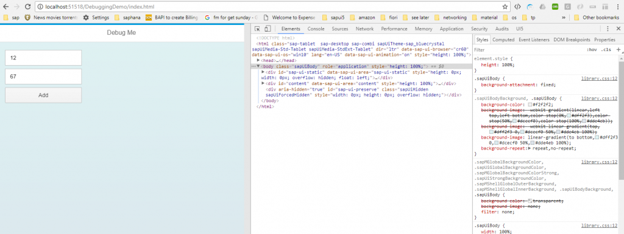
Task: Go forward with the browser forward arrow
Action: point(16,7)
